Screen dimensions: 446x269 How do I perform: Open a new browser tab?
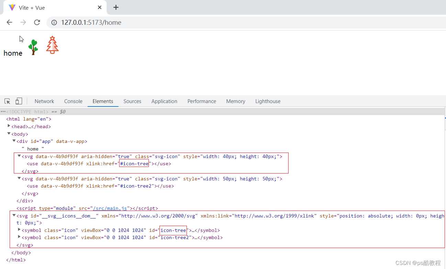116,7
